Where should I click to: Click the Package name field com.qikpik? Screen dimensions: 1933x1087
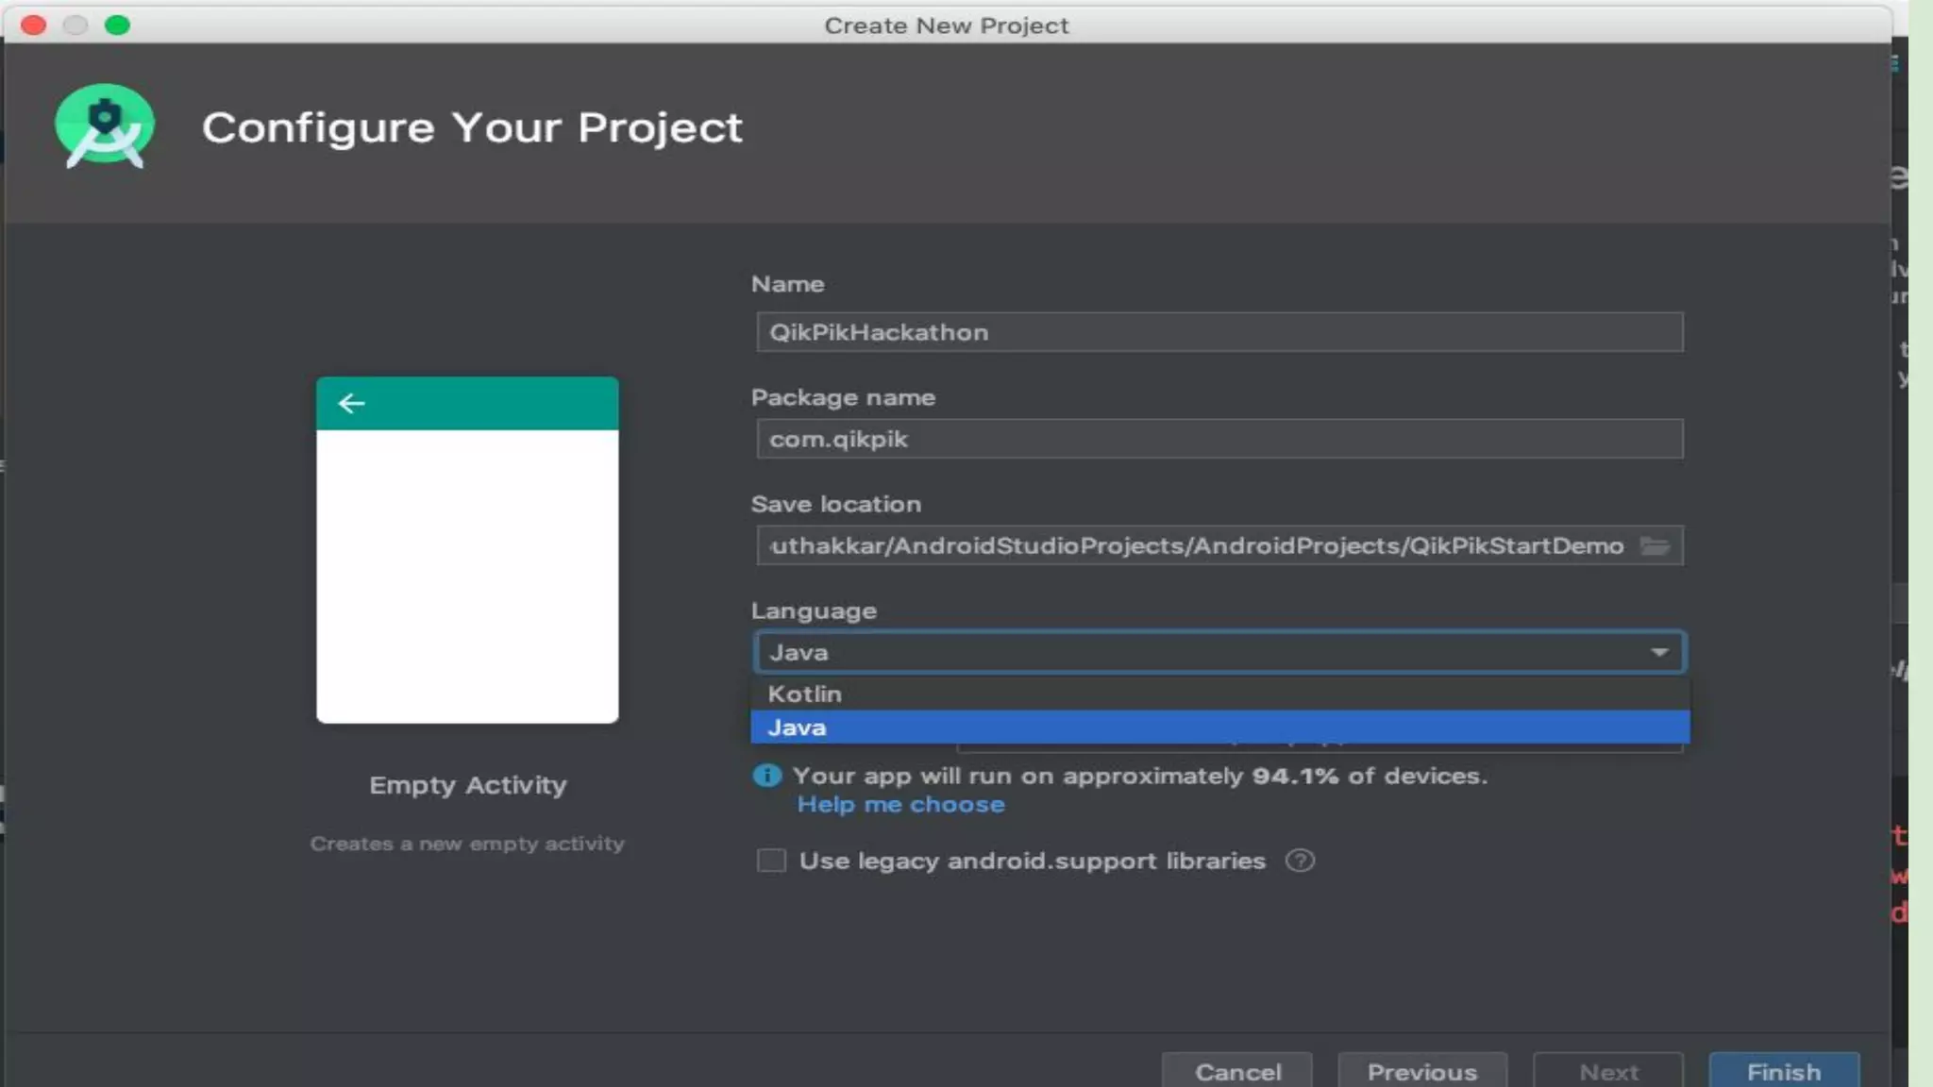pos(1218,439)
